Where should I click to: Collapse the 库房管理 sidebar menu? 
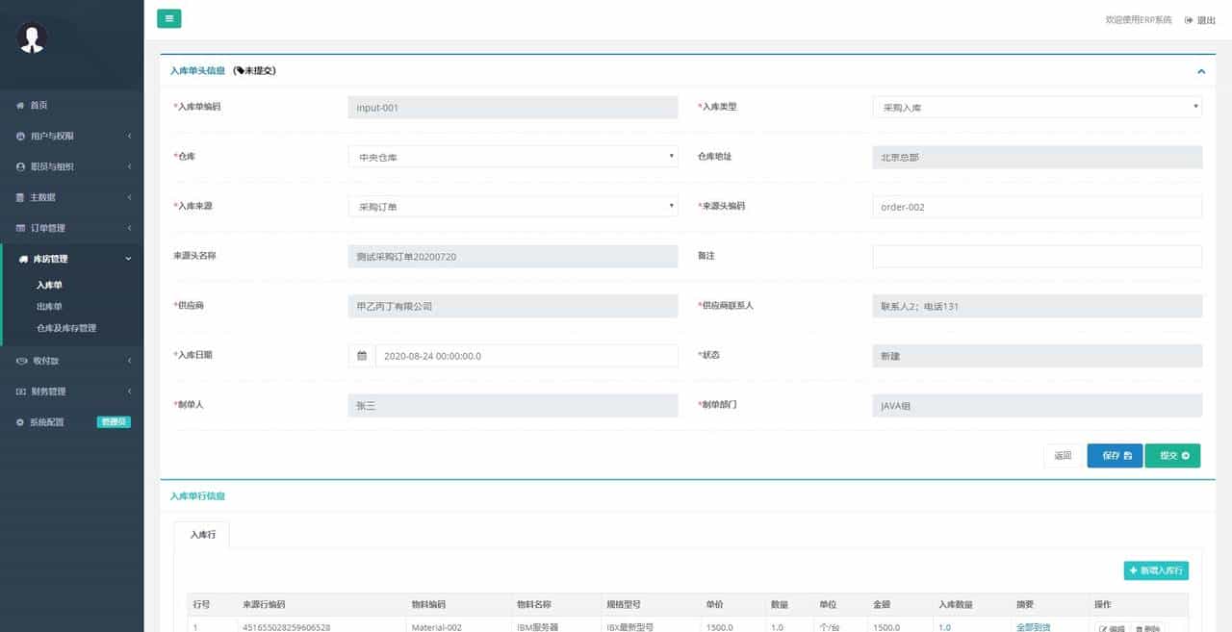pos(50,259)
